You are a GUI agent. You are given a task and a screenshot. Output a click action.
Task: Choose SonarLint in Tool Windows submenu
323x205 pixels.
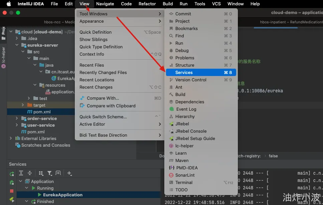[201, 175]
